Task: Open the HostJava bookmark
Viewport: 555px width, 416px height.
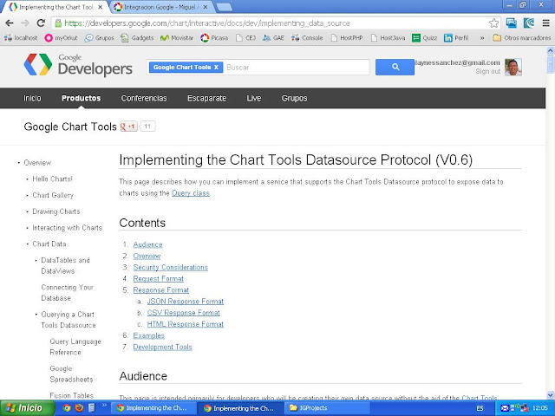Action: point(388,38)
